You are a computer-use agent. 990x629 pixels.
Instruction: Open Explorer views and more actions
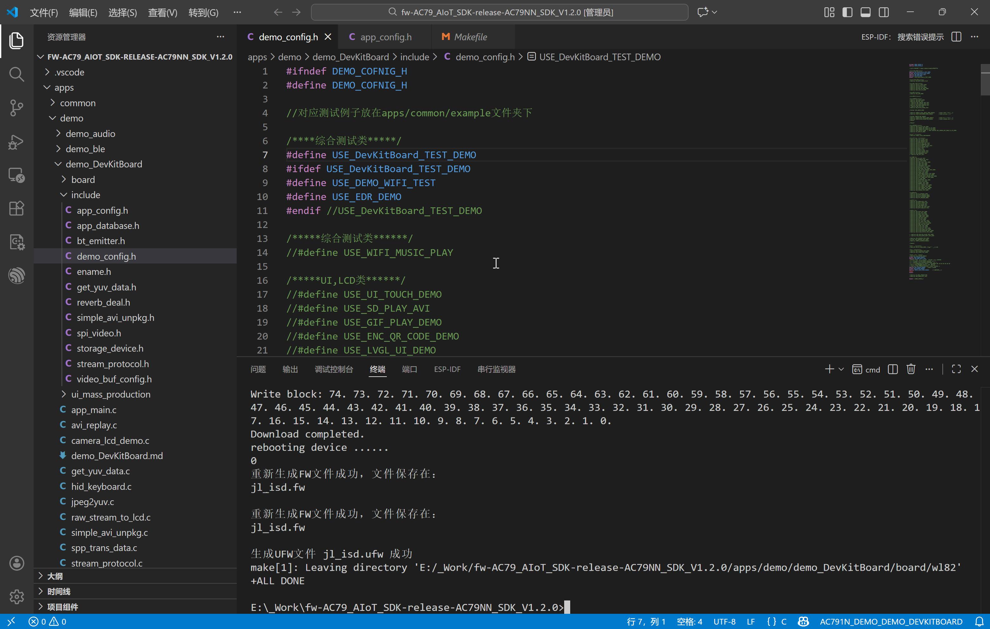pyautogui.click(x=220, y=36)
